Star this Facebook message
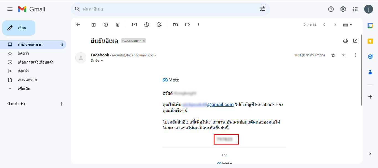This screenshot has width=378, height=168. pyautogui.click(x=333, y=55)
